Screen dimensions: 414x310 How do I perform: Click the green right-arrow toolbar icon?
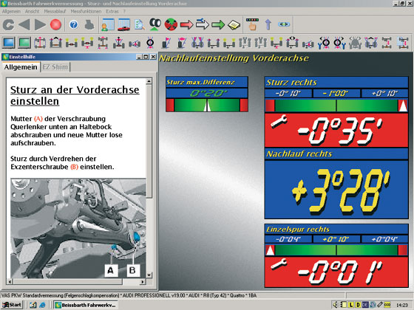coord(218,25)
